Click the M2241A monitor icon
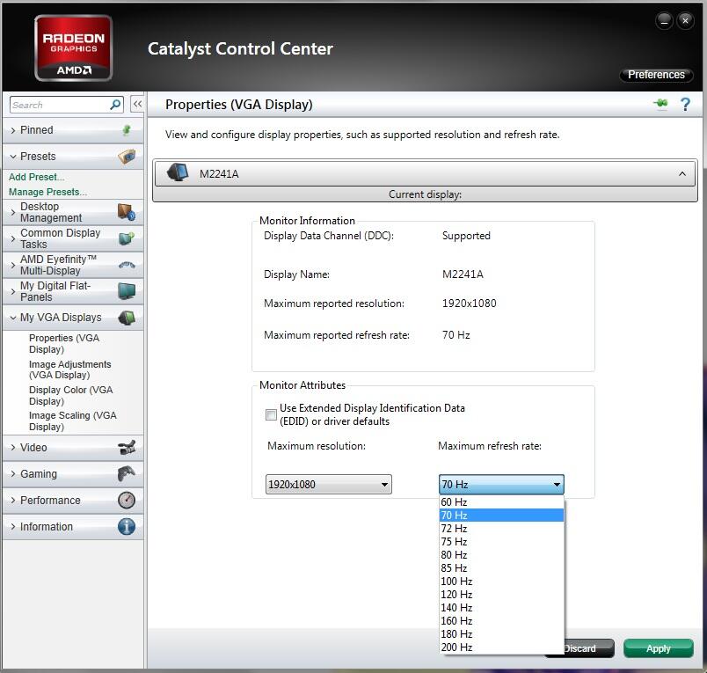This screenshot has width=707, height=673. click(x=178, y=172)
